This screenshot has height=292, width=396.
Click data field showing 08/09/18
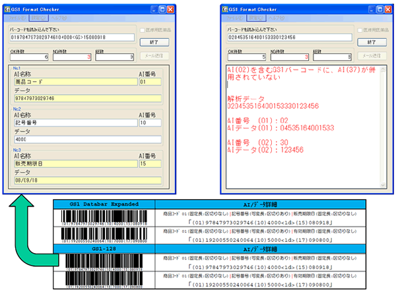(88, 181)
